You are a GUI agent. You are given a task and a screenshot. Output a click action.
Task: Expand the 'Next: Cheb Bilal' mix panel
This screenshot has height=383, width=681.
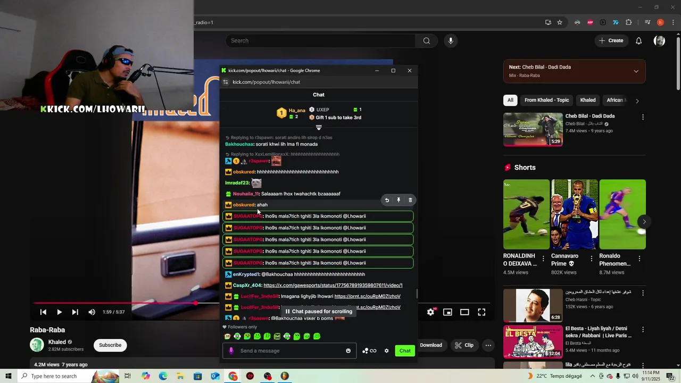[x=636, y=71]
